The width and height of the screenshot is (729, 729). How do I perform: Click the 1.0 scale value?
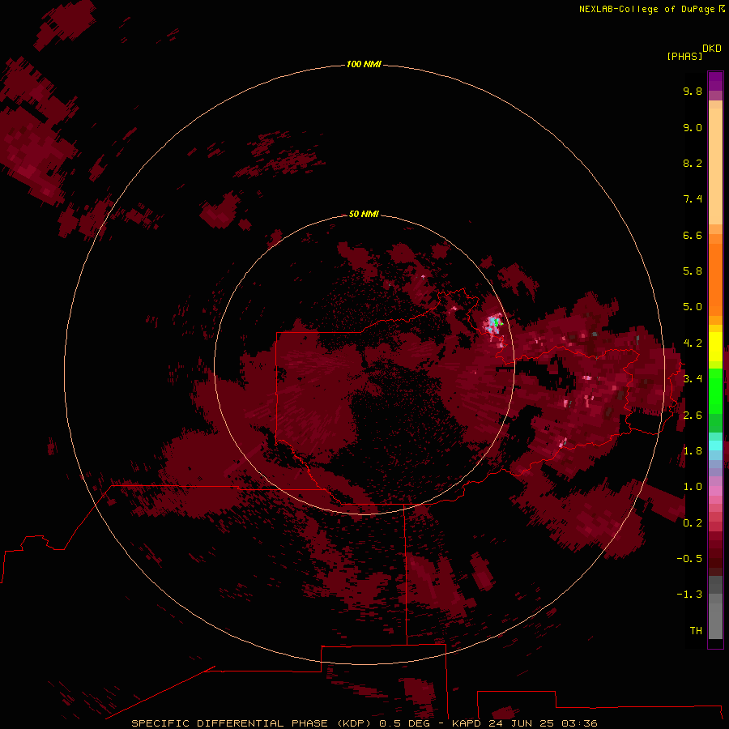coord(693,487)
